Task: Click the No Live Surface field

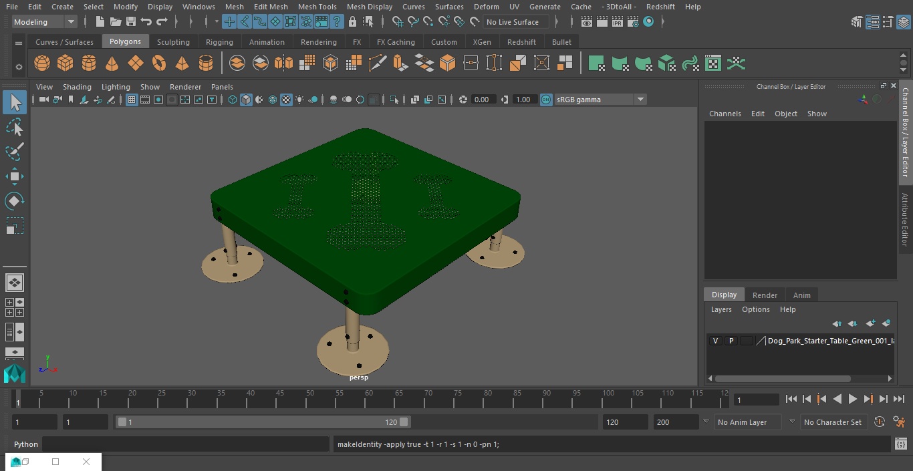Action: tap(516, 22)
